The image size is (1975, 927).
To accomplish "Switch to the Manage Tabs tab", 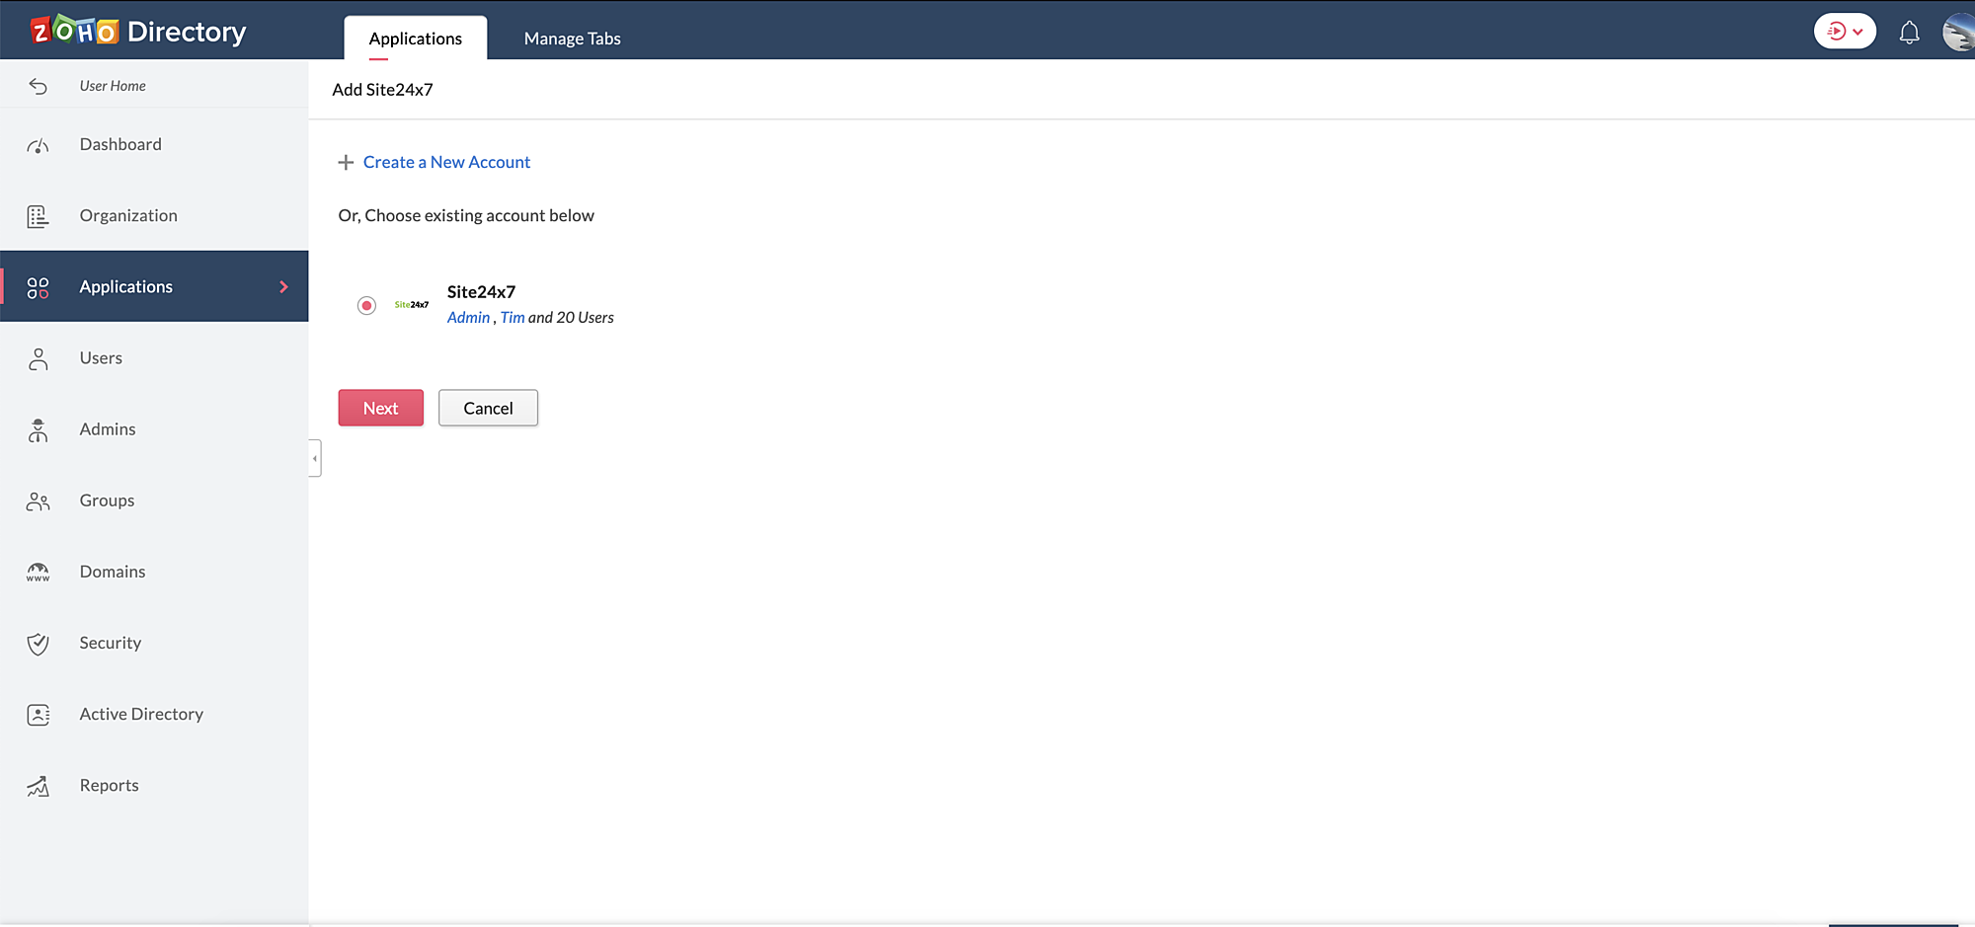I will click(x=572, y=39).
